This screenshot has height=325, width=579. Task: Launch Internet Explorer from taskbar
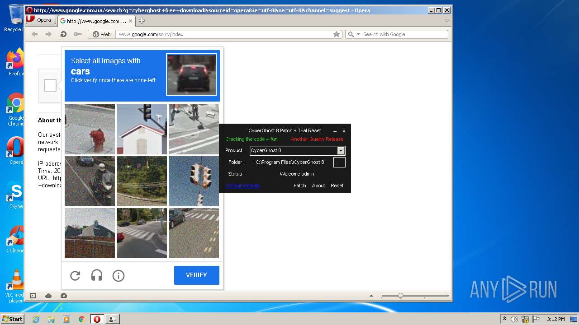[x=36, y=319]
